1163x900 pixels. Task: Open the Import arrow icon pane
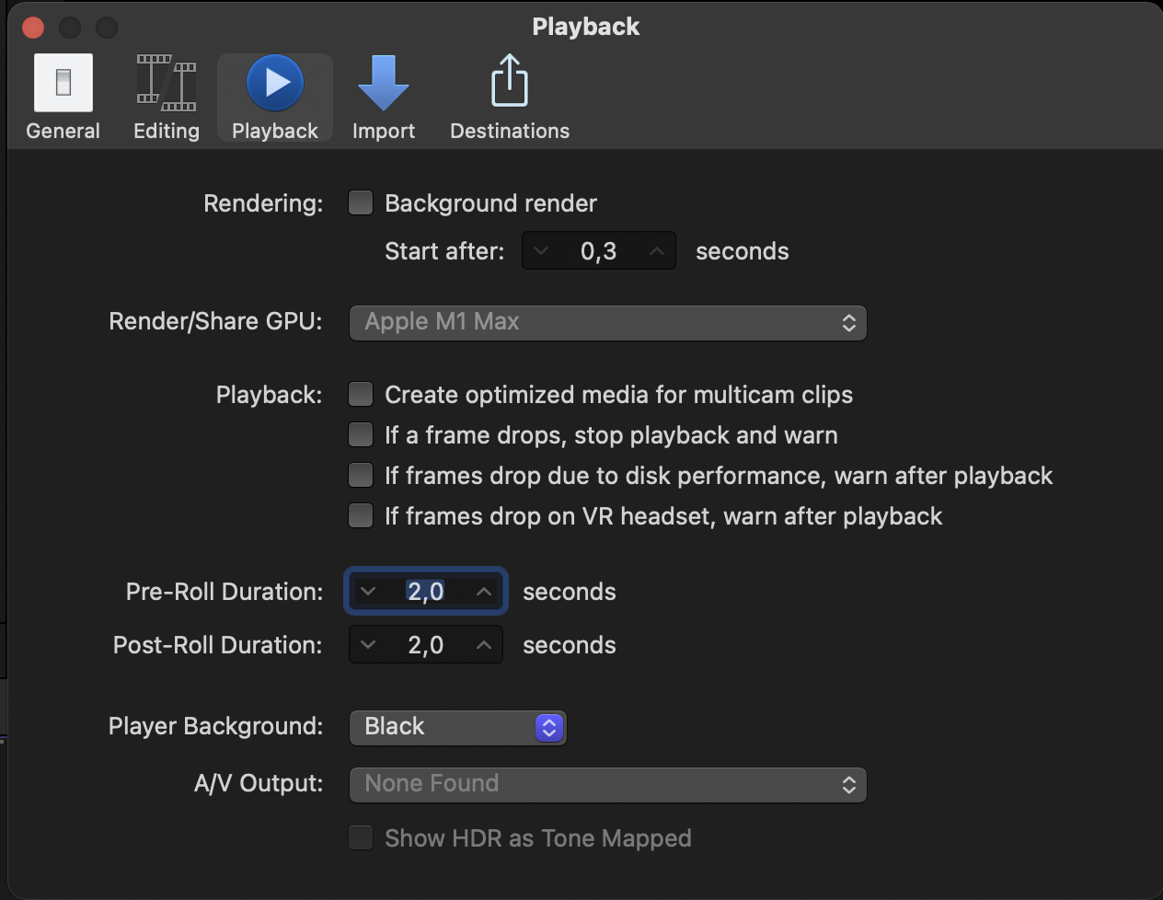[x=383, y=84]
